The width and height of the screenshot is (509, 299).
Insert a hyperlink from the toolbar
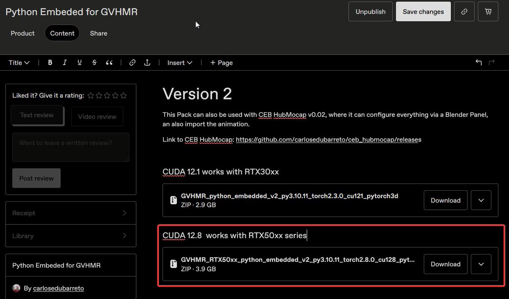point(132,63)
